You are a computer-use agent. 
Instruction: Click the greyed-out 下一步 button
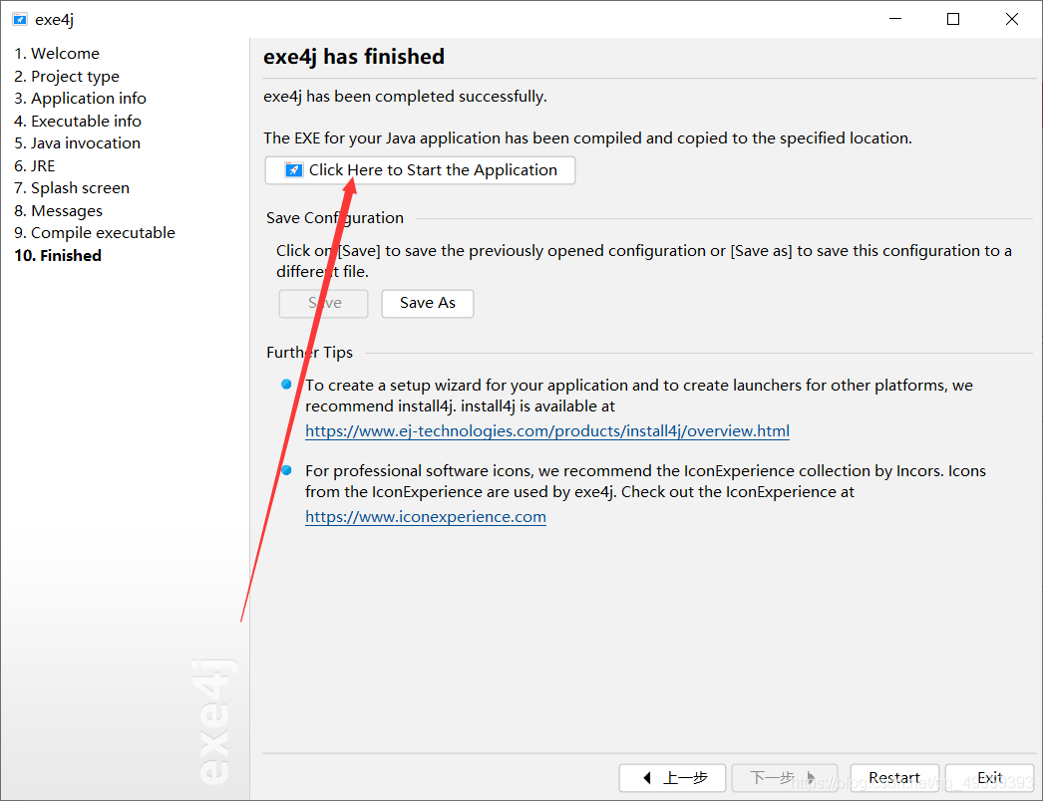point(785,778)
